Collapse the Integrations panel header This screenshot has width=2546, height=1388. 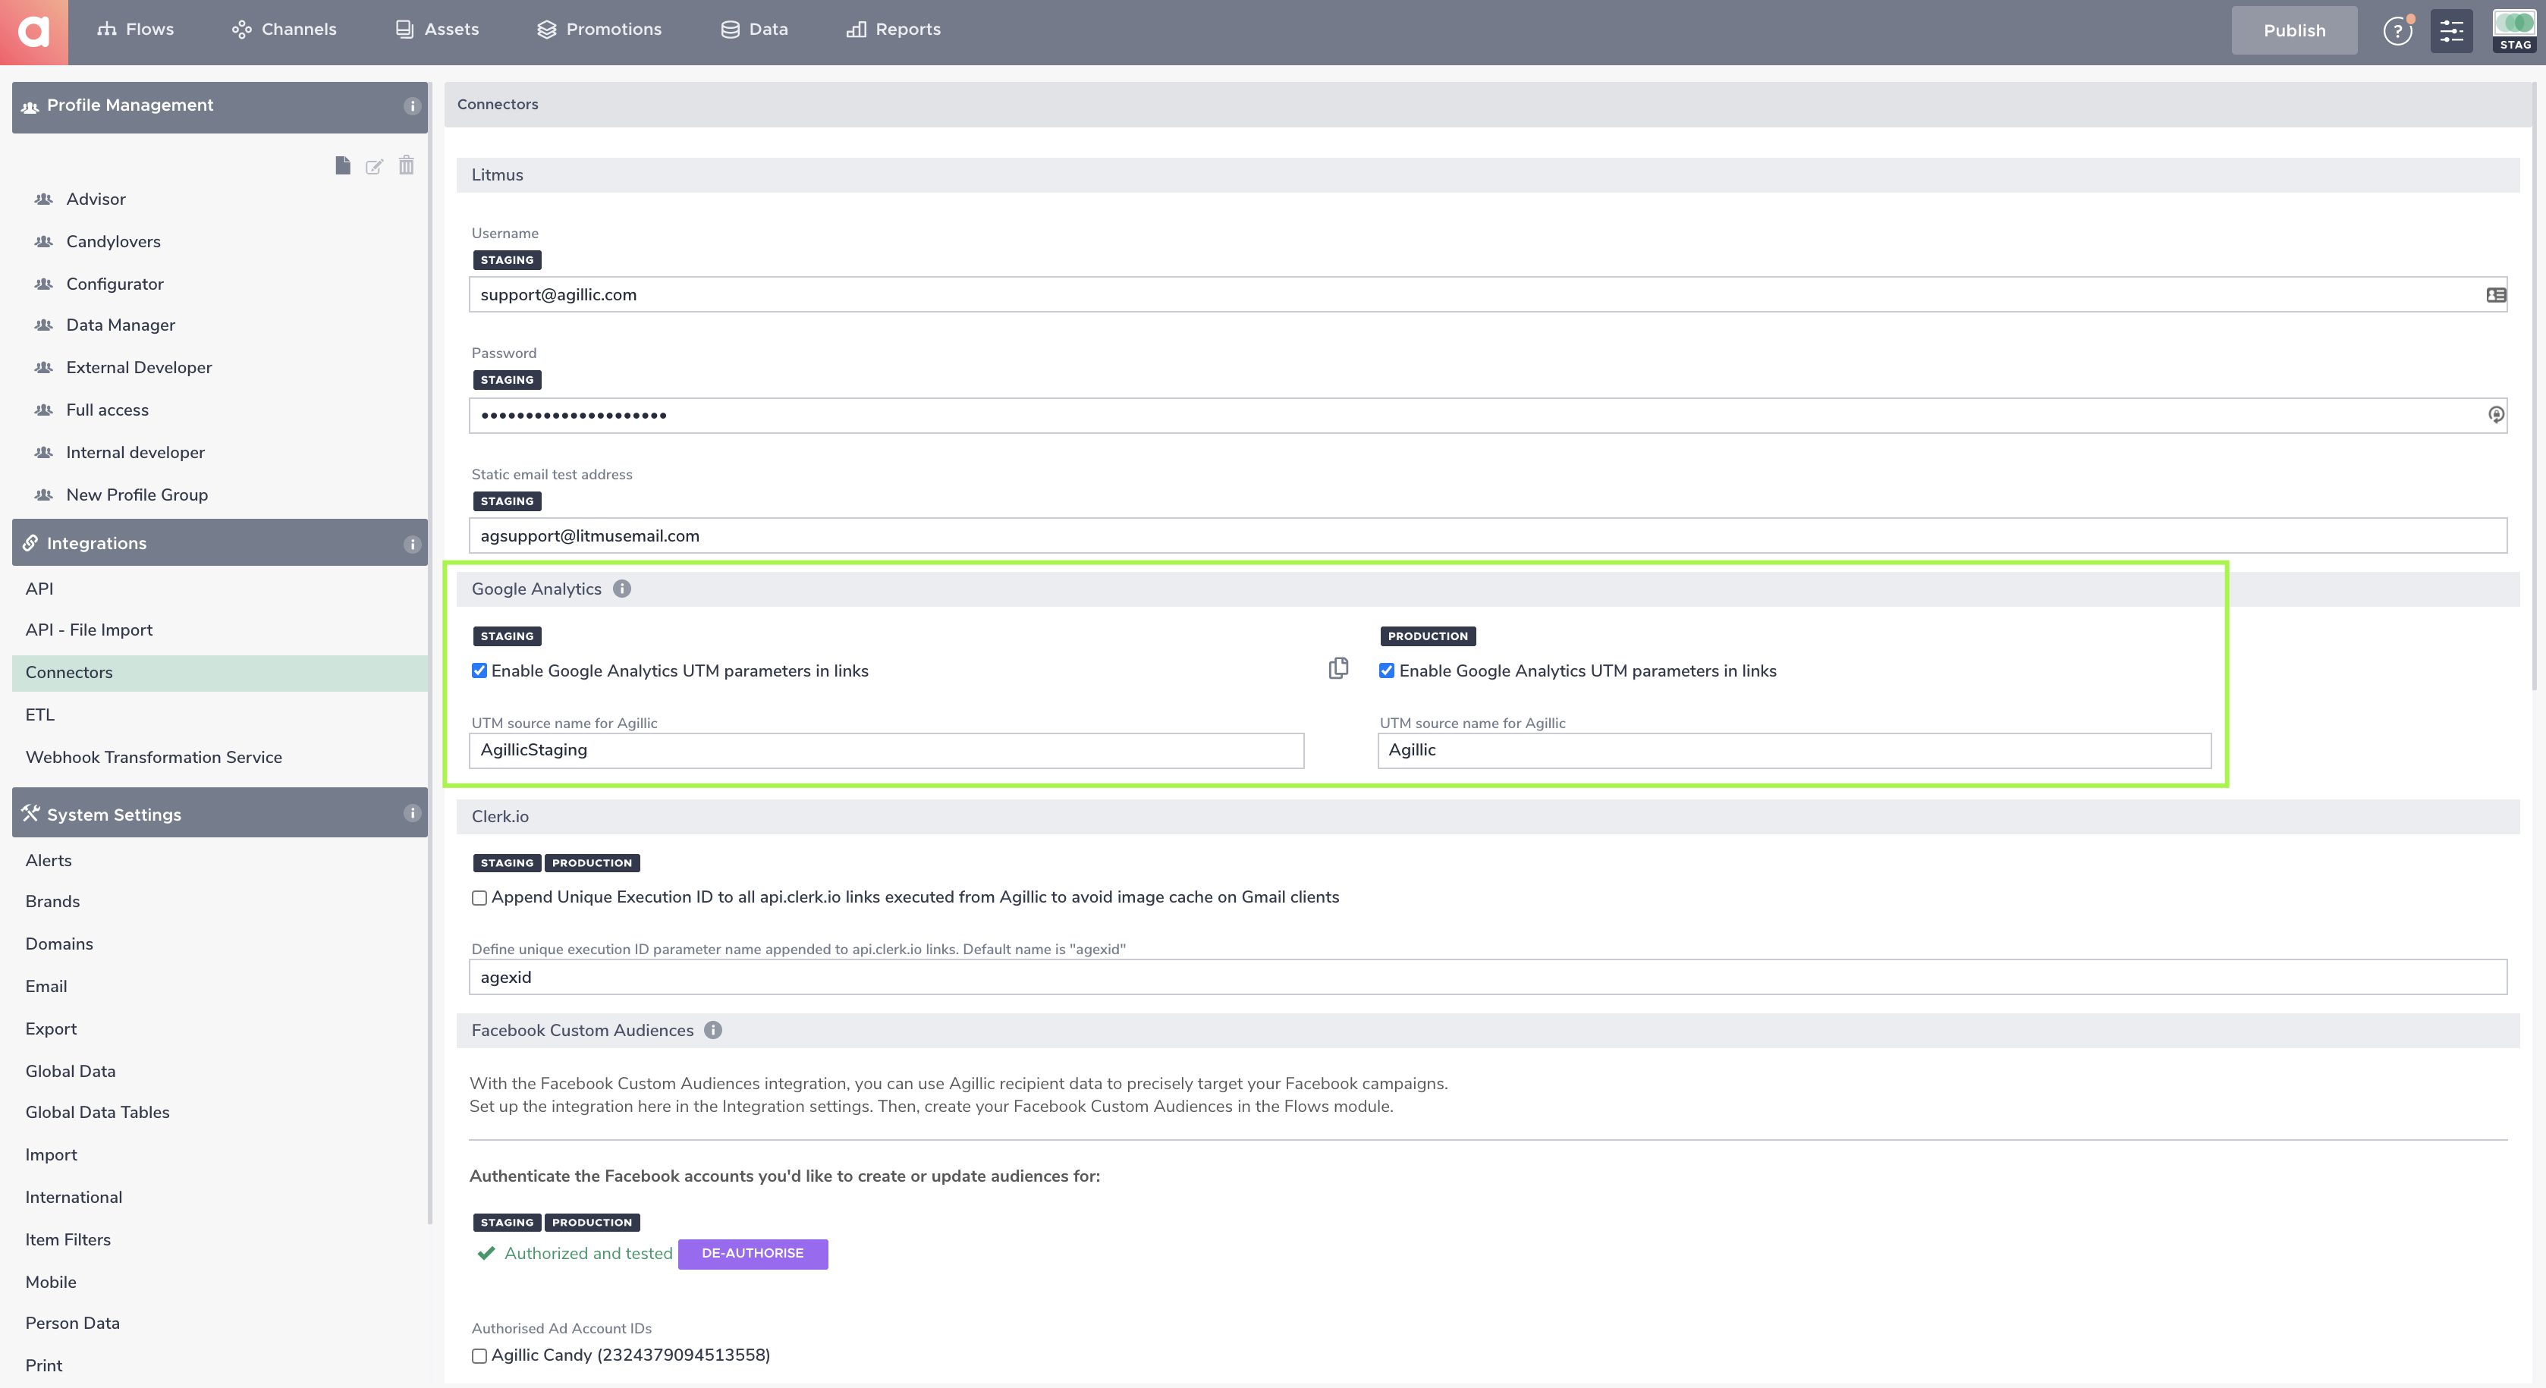(219, 543)
